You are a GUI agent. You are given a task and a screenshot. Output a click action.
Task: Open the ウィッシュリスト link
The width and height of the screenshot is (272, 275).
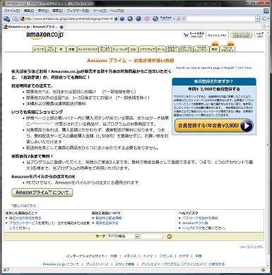217,35
